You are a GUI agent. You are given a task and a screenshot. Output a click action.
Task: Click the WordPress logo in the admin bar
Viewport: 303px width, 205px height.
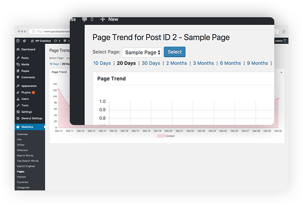pyautogui.click(x=18, y=41)
